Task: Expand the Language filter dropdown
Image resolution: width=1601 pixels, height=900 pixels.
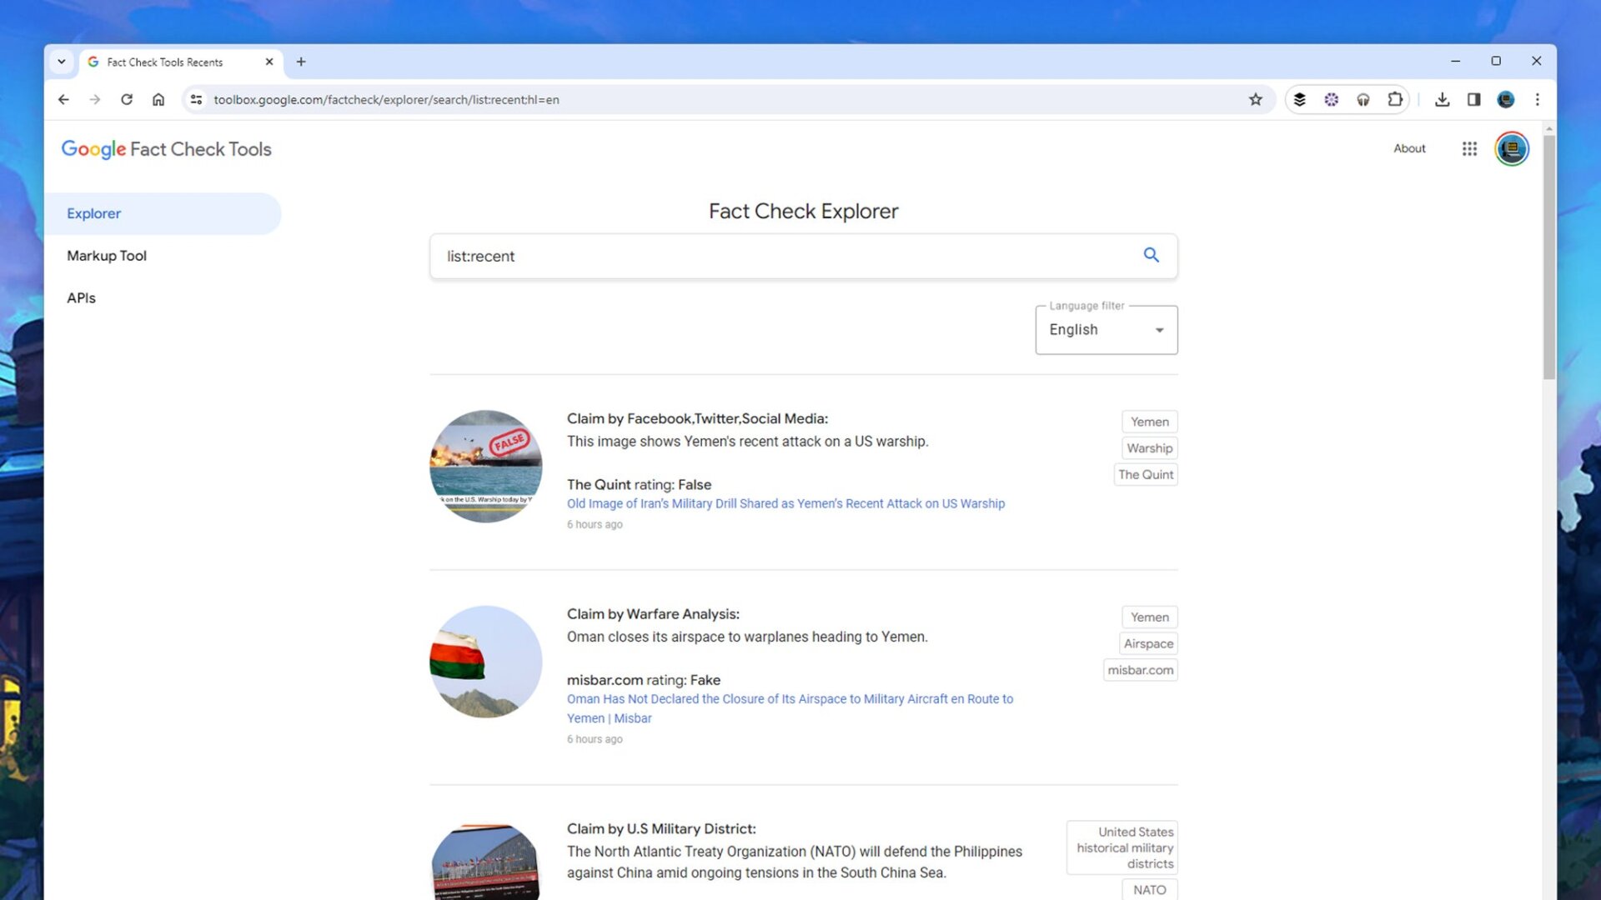Action: [x=1106, y=330]
